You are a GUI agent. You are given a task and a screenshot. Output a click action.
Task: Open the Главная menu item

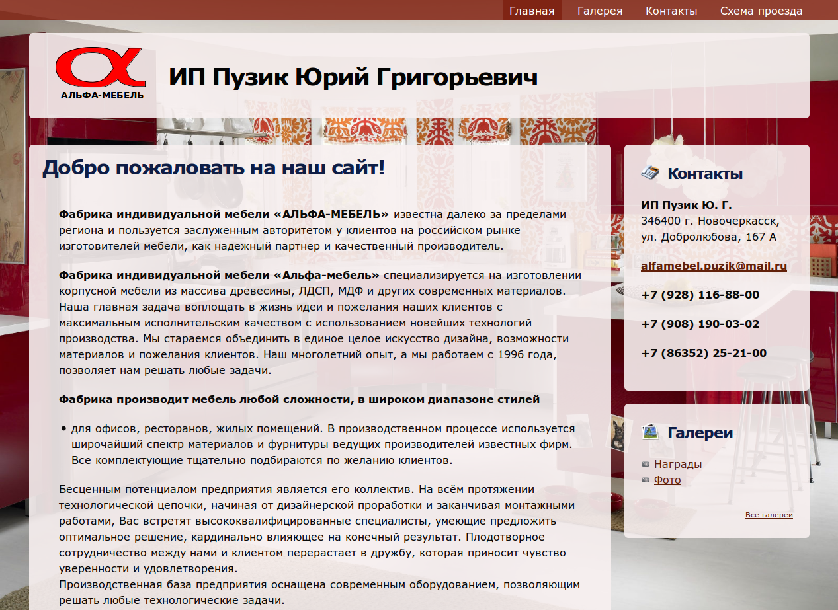(x=531, y=11)
